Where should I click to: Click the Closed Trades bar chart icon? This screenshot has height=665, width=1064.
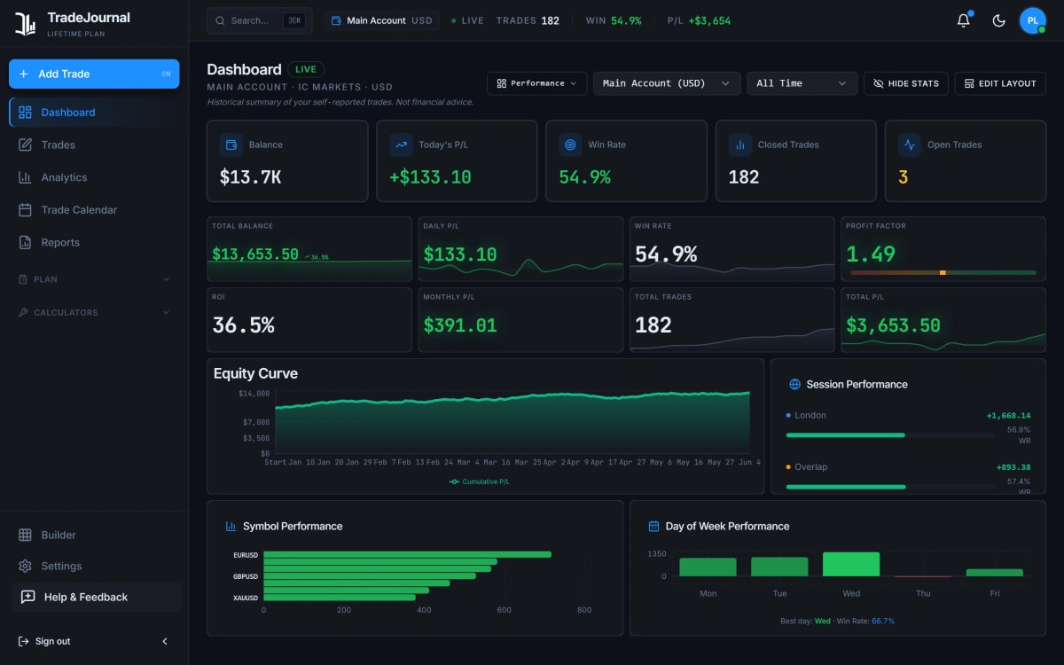(739, 145)
